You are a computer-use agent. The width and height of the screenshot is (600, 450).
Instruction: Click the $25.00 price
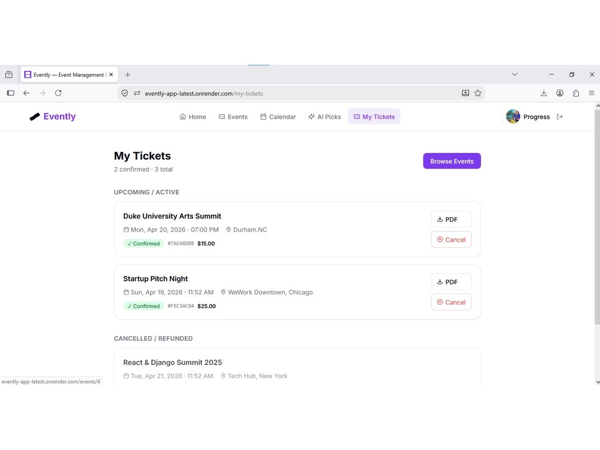point(206,306)
